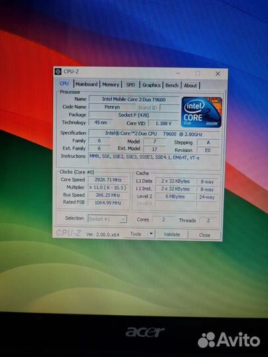This screenshot has height=357, width=268.
Task: Click the Multiplier value x 11.0
Action: click(x=108, y=188)
